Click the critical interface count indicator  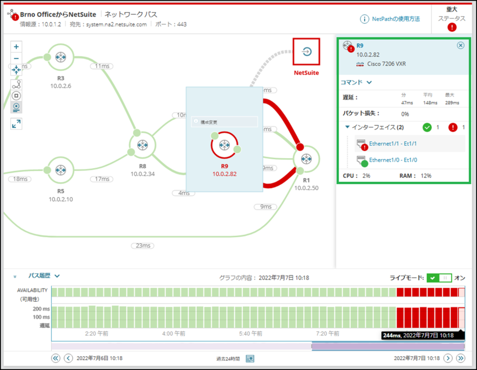coord(453,127)
